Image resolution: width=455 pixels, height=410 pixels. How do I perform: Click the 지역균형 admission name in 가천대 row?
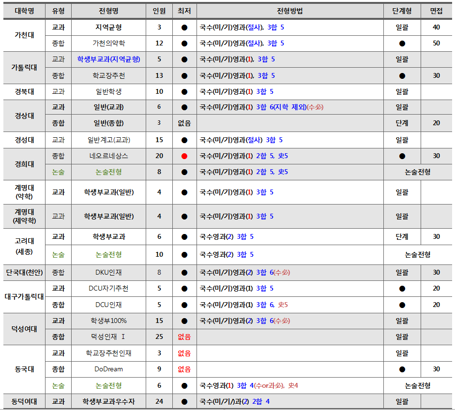108,28
